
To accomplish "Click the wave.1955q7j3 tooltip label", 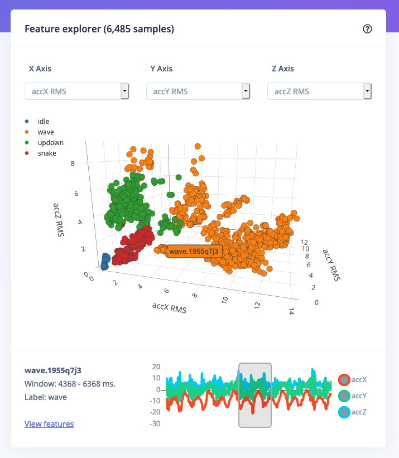I will [194, 252].
